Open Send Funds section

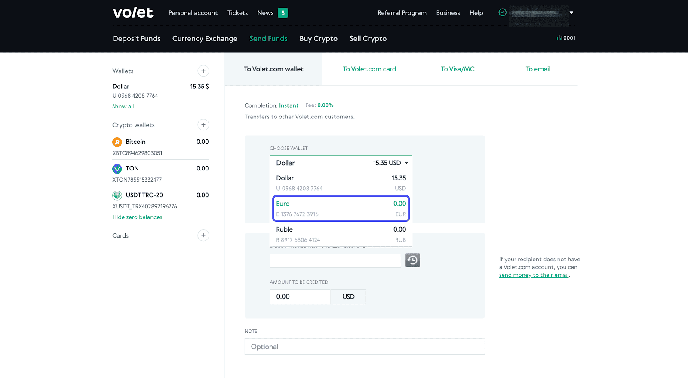tap(268, 39)
